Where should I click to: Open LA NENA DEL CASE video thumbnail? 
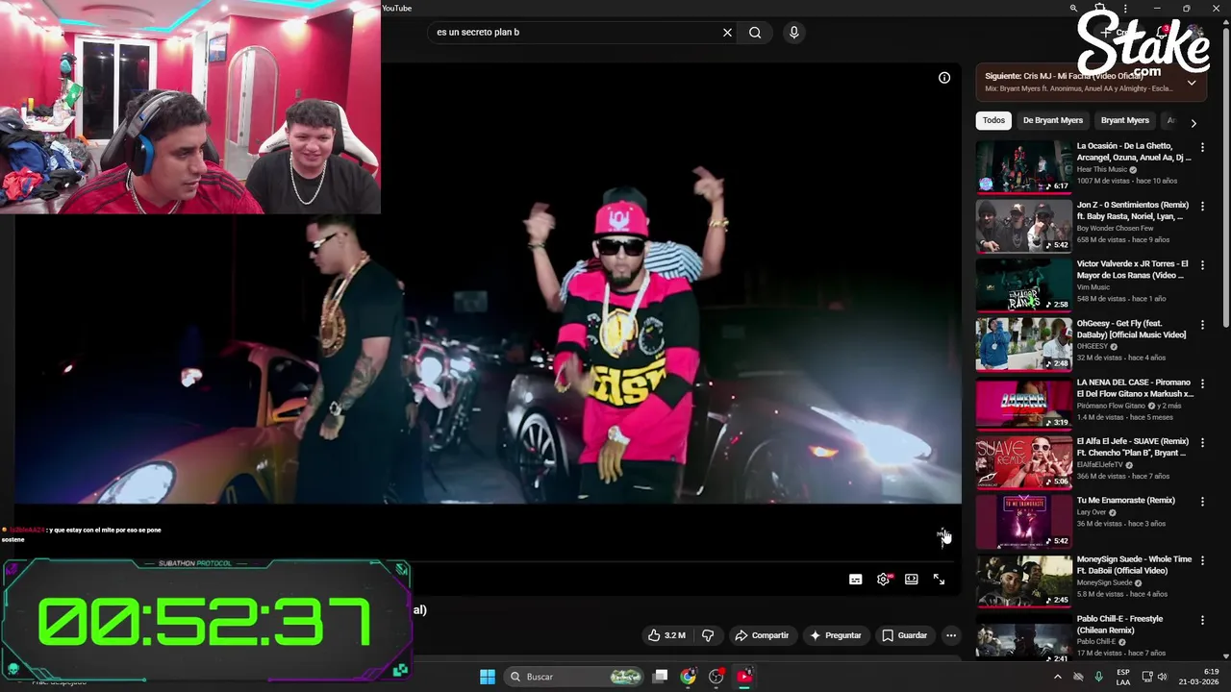[1023, 404]
